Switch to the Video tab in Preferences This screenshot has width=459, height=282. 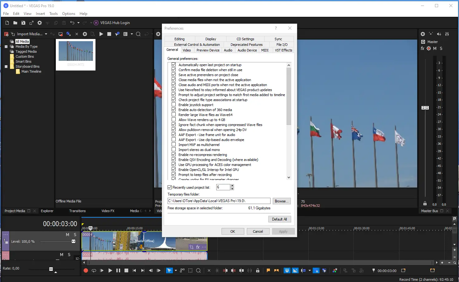pyautogui.click(x=187, y=50)
